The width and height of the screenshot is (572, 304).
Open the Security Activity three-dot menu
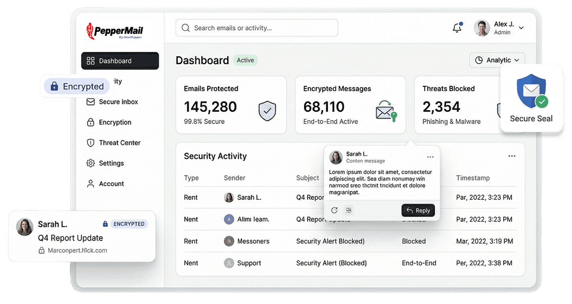coord(512,156)
